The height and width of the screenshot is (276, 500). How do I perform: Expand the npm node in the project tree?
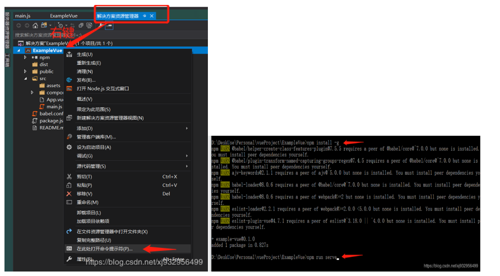coord(25,57)
